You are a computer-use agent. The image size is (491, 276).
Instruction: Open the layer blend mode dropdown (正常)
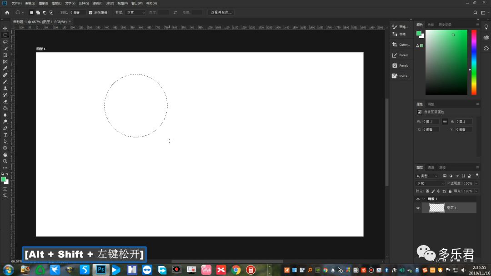click(431, 183)
